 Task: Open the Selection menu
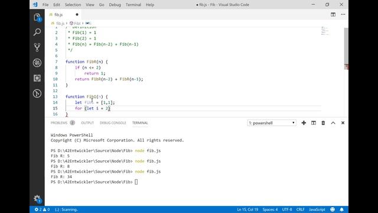coord(73,5)
